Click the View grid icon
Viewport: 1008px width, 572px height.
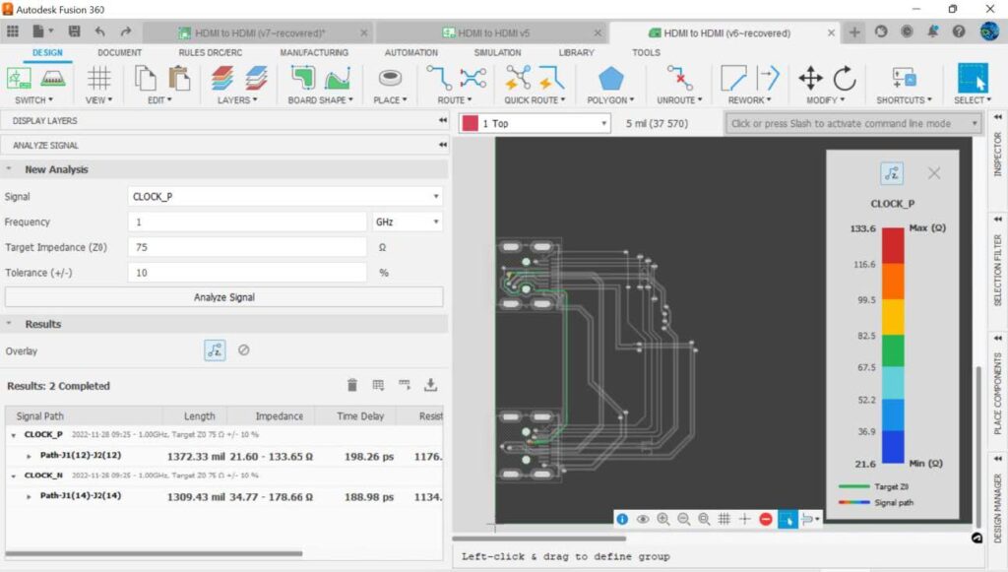(x=98, y=79)
